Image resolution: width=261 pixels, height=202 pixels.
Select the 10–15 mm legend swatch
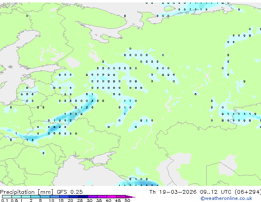[x=54, y=197]
